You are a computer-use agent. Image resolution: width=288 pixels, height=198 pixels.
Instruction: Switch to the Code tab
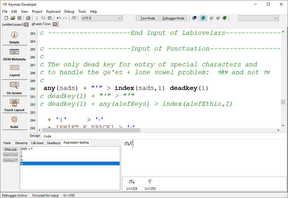47,136
